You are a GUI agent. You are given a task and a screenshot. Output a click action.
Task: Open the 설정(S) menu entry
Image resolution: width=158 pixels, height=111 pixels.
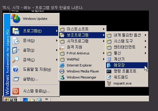tap(35, 50)
